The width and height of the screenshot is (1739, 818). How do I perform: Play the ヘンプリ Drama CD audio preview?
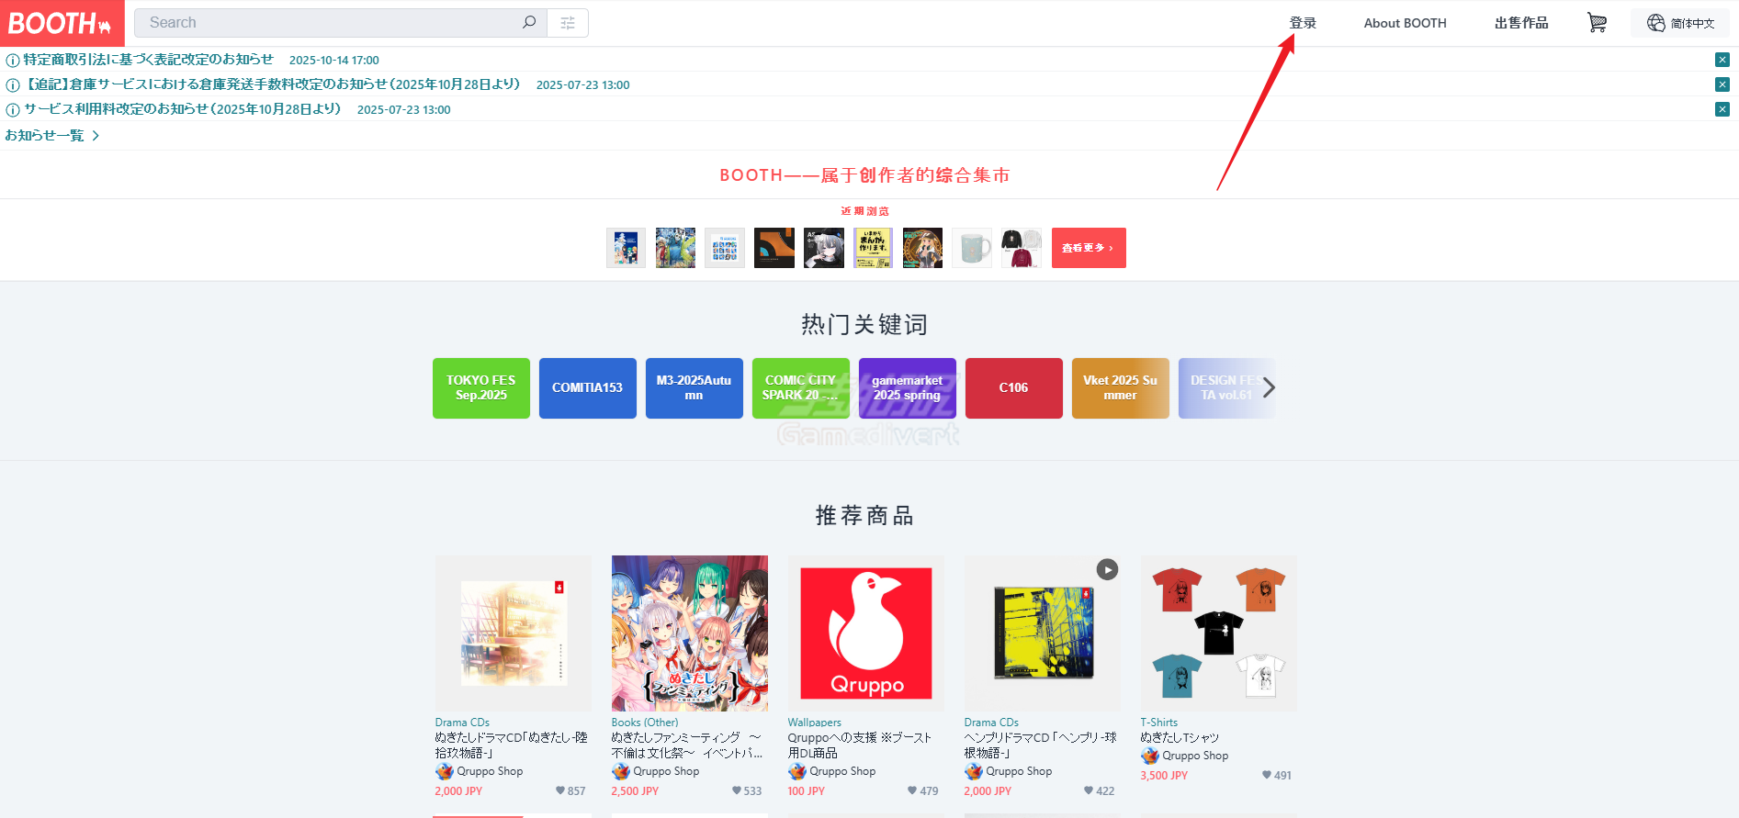coord(1107,570)
